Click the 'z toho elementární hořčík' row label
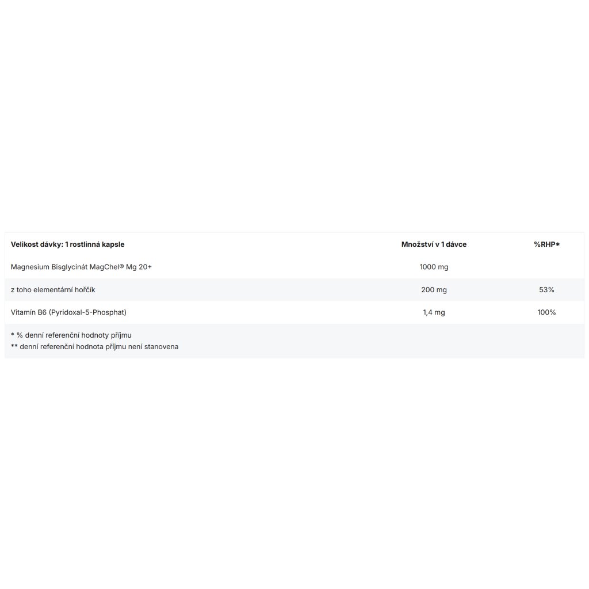The width and height of the screenshot is (589, 589). 52,290
